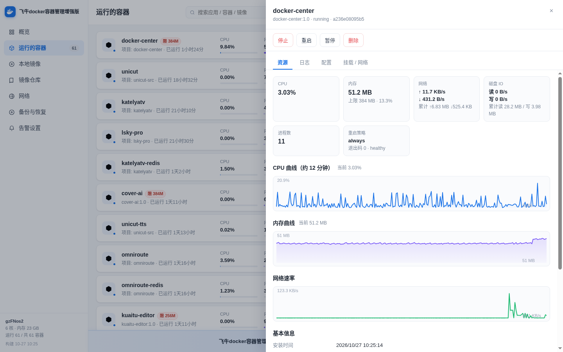Click the 运行的容器 cube icon

pyautogui.click(x=12, y=48)
